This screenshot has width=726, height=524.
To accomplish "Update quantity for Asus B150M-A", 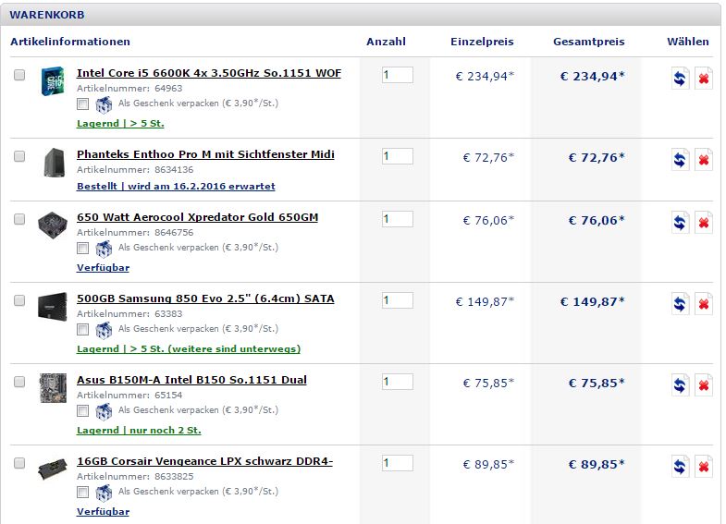I will [680, 385].
